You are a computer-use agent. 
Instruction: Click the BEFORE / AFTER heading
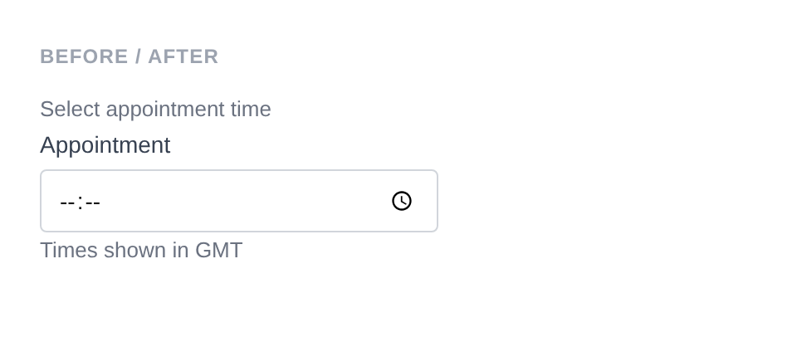click(130, 56)
